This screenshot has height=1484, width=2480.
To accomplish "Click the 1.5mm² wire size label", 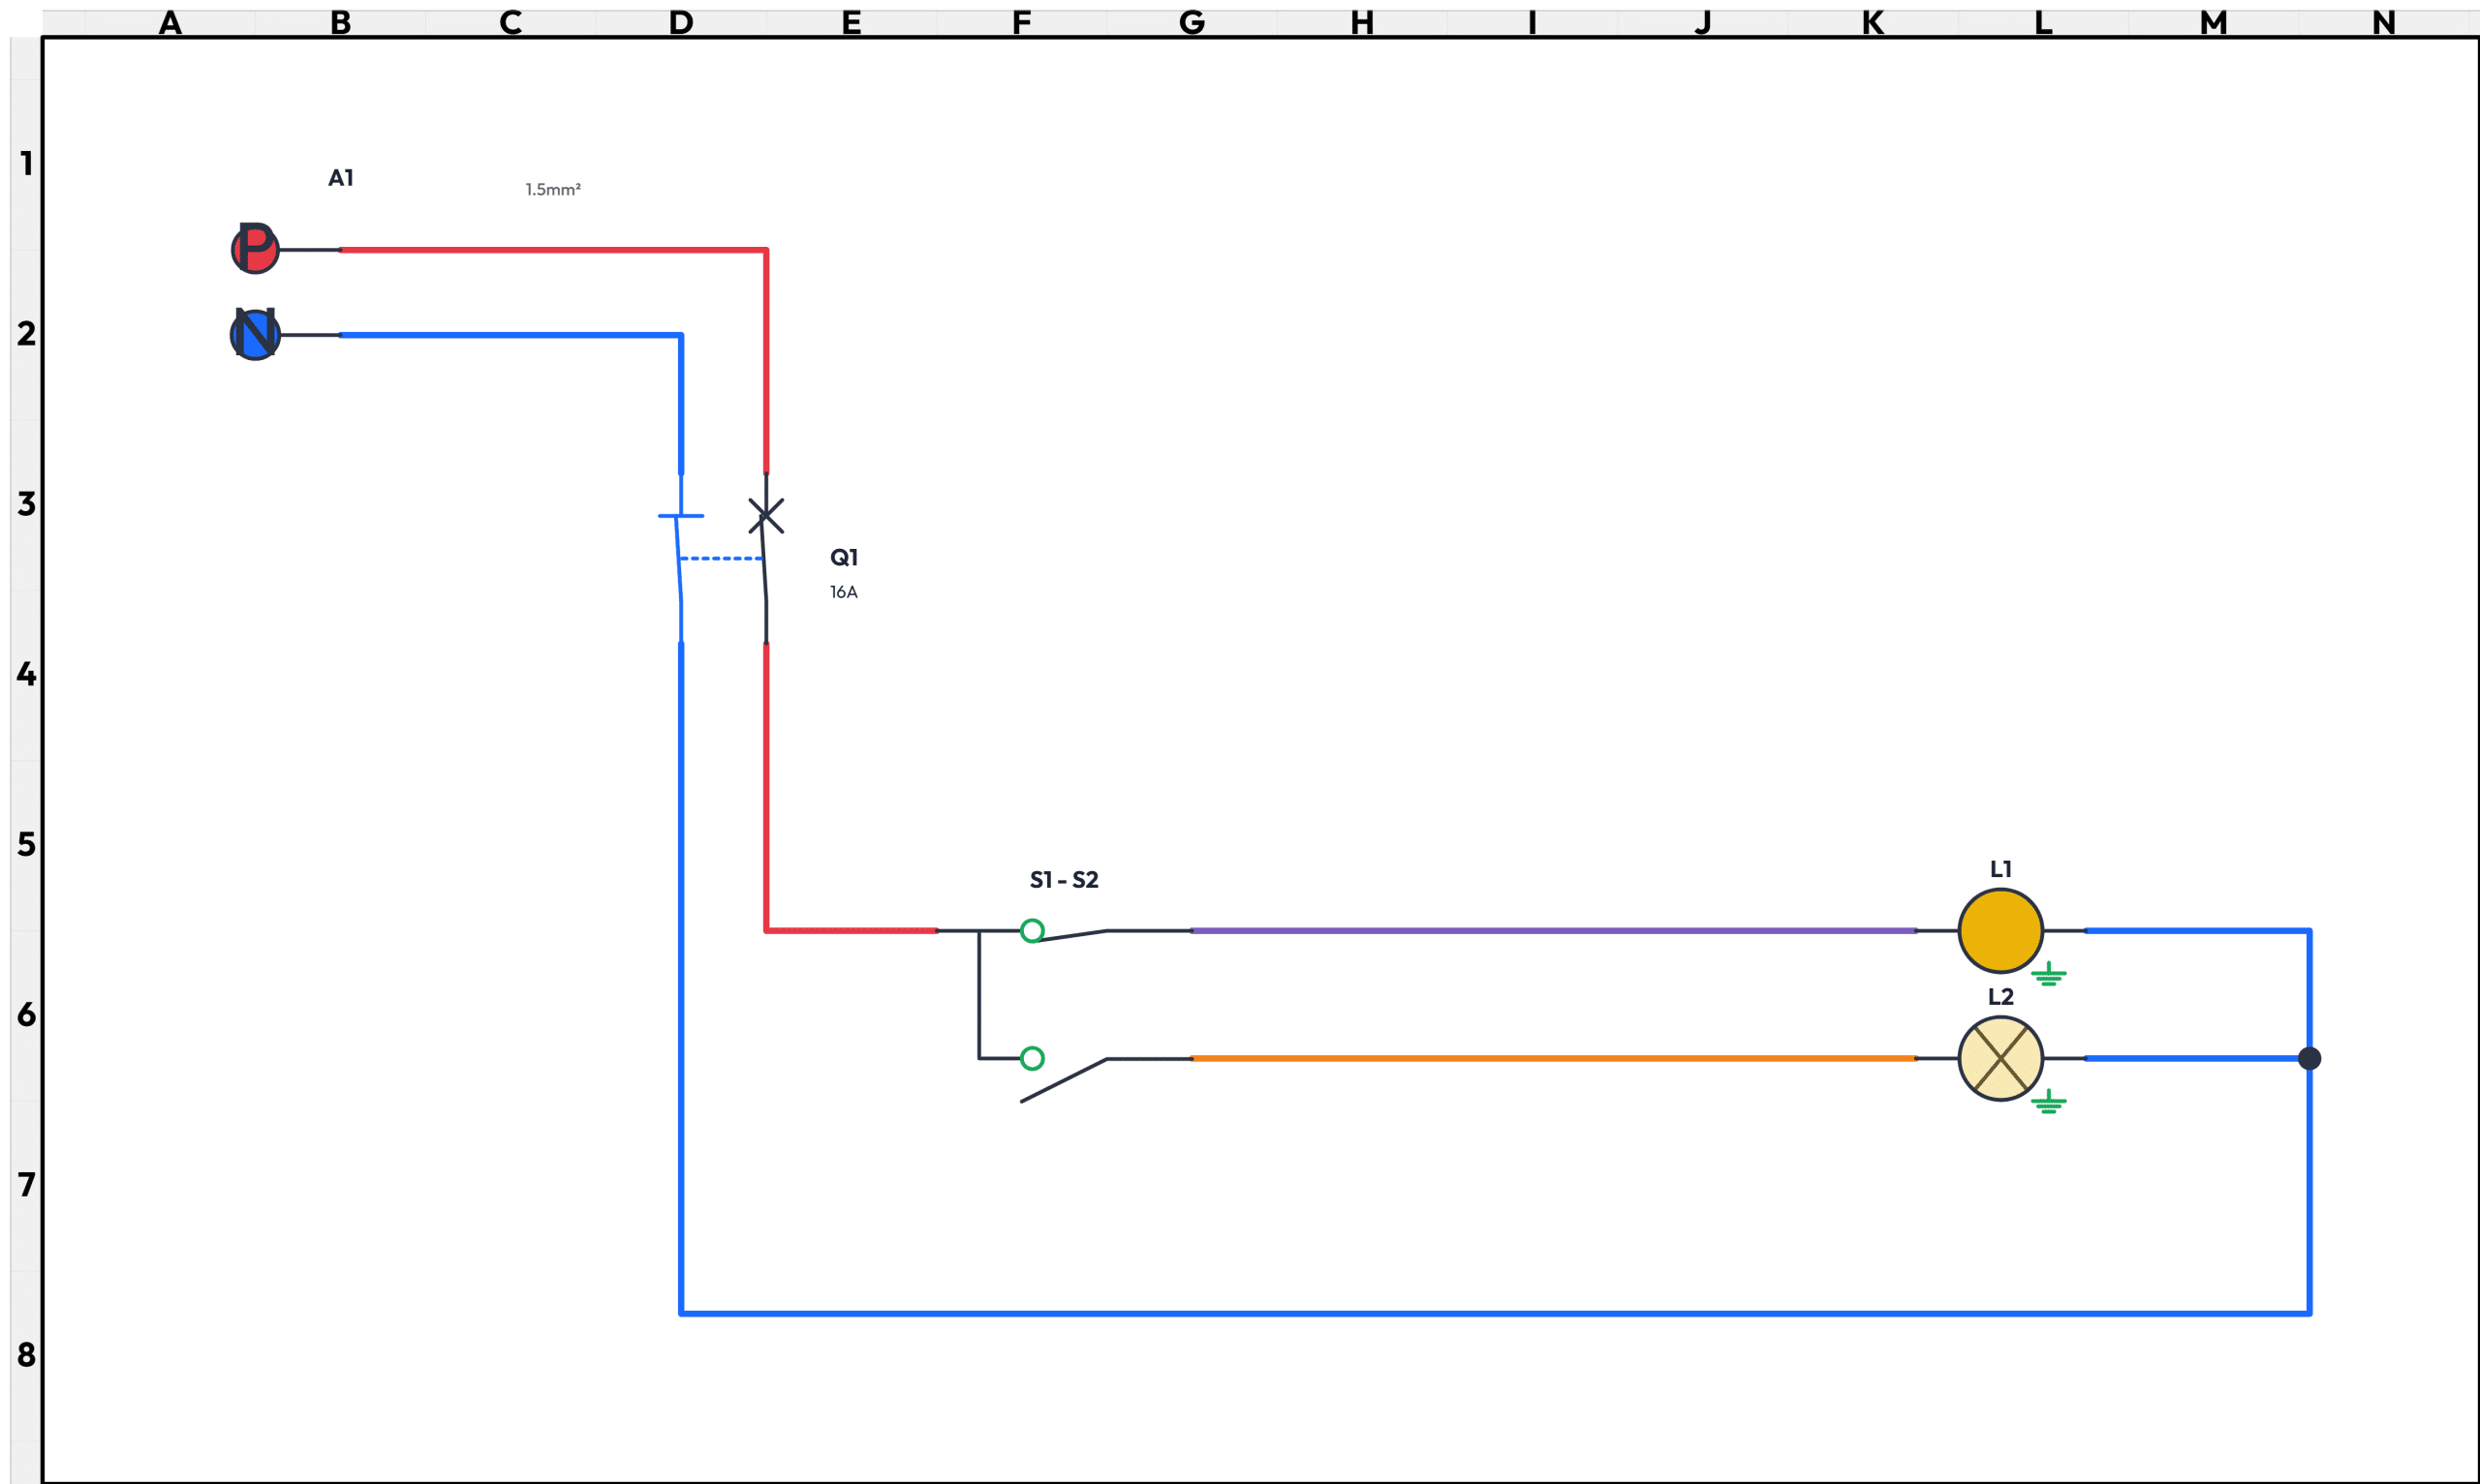I will click(552, 189).
